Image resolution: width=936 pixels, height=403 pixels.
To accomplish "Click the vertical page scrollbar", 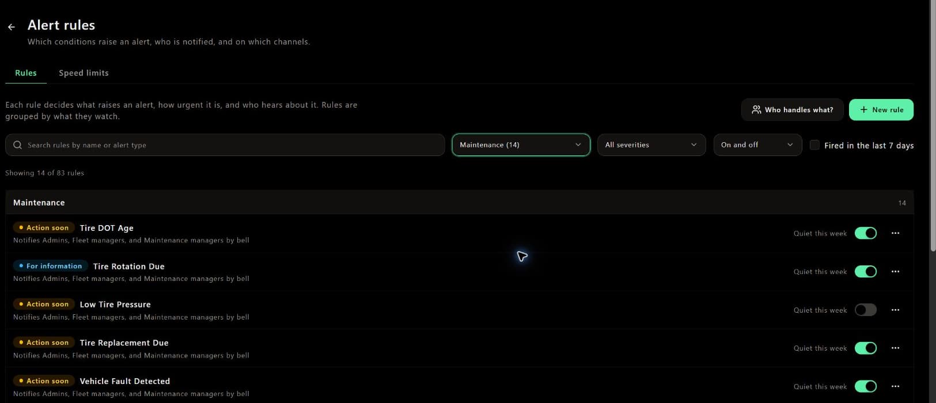I will [x=933, y=127].
